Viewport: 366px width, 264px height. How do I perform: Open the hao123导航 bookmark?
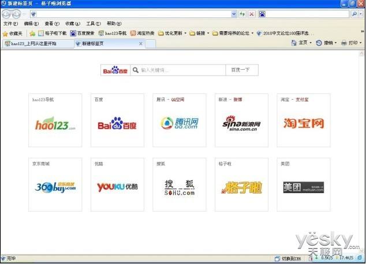(112, 33)
